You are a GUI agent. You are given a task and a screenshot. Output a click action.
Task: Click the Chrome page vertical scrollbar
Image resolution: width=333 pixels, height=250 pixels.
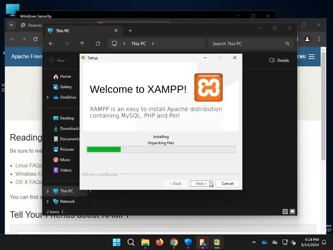click(323, 106)
